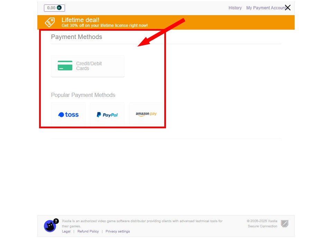Click the Lifetime deal! banner headline
This screenshot has height=238, width=332.
(x=80, y=20)
